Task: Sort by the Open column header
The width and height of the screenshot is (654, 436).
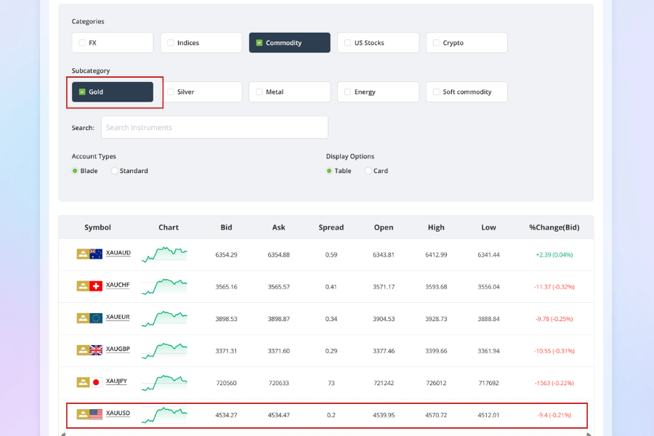Action: [384, 227]
